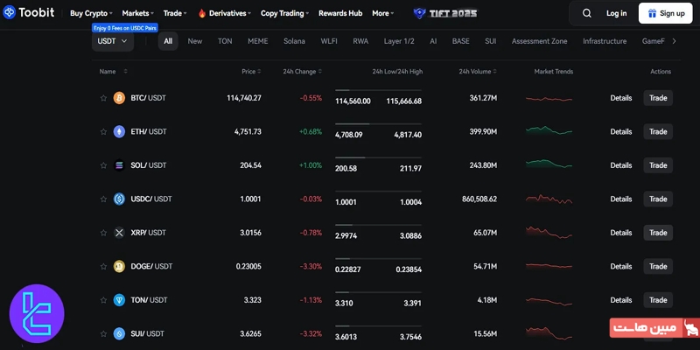The height and width of the screenshot is (350, 700).
Task: Switch to the MEME category tab
Action: (257, 41)
